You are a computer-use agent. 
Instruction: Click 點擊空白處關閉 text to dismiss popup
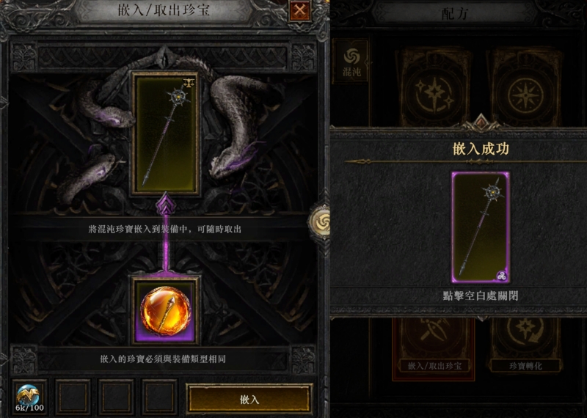[481, 296]
